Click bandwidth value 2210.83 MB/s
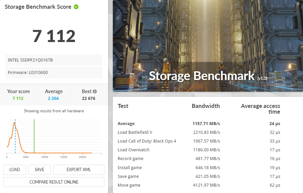Screen dimensions: 303x193 point(207,132)
